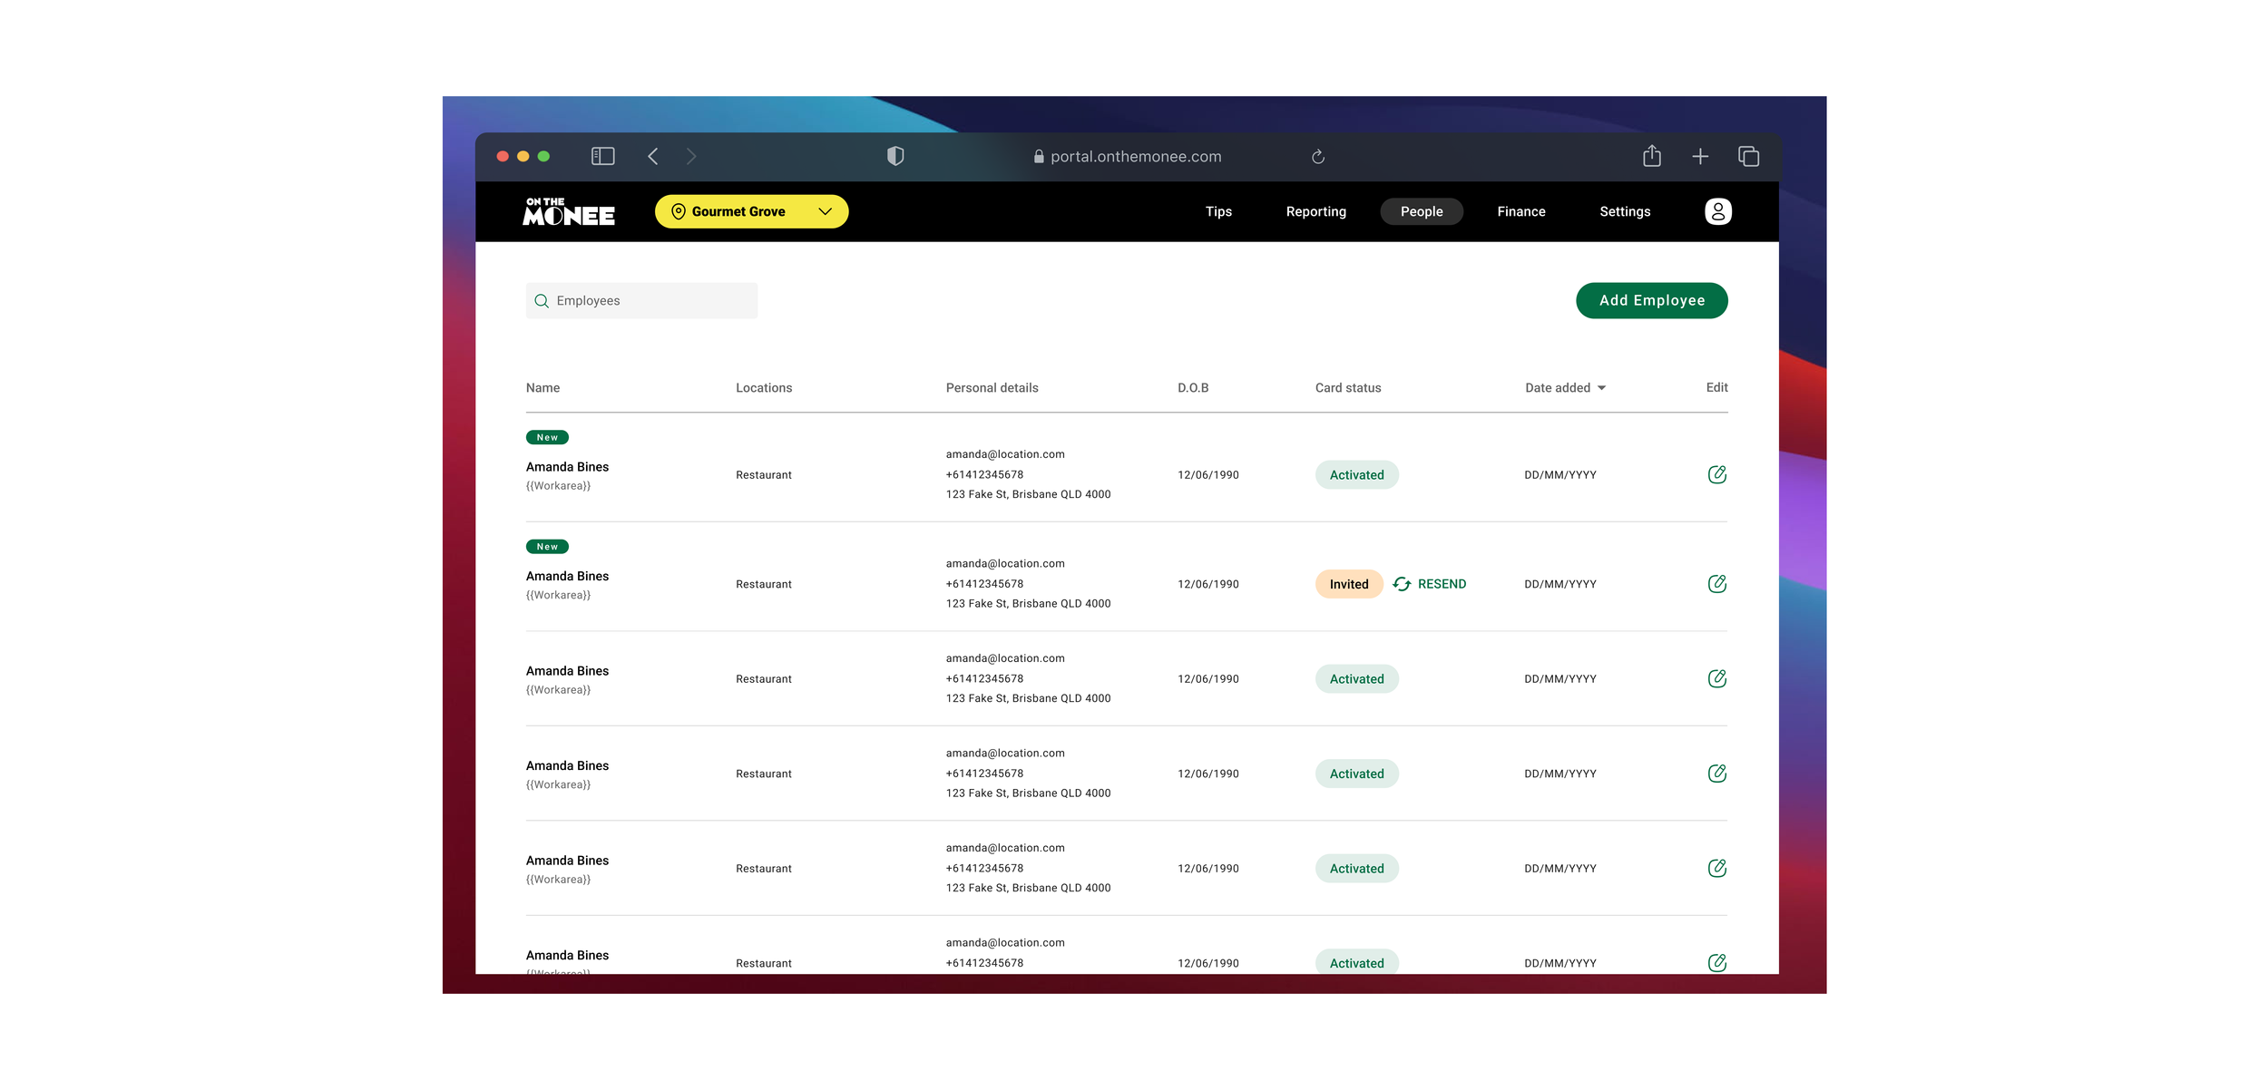Go to the Finance tab

tap(1520, 211)
